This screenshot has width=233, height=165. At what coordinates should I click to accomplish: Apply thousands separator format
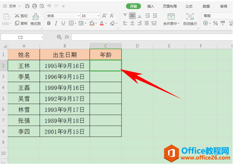tap(222, 23)
